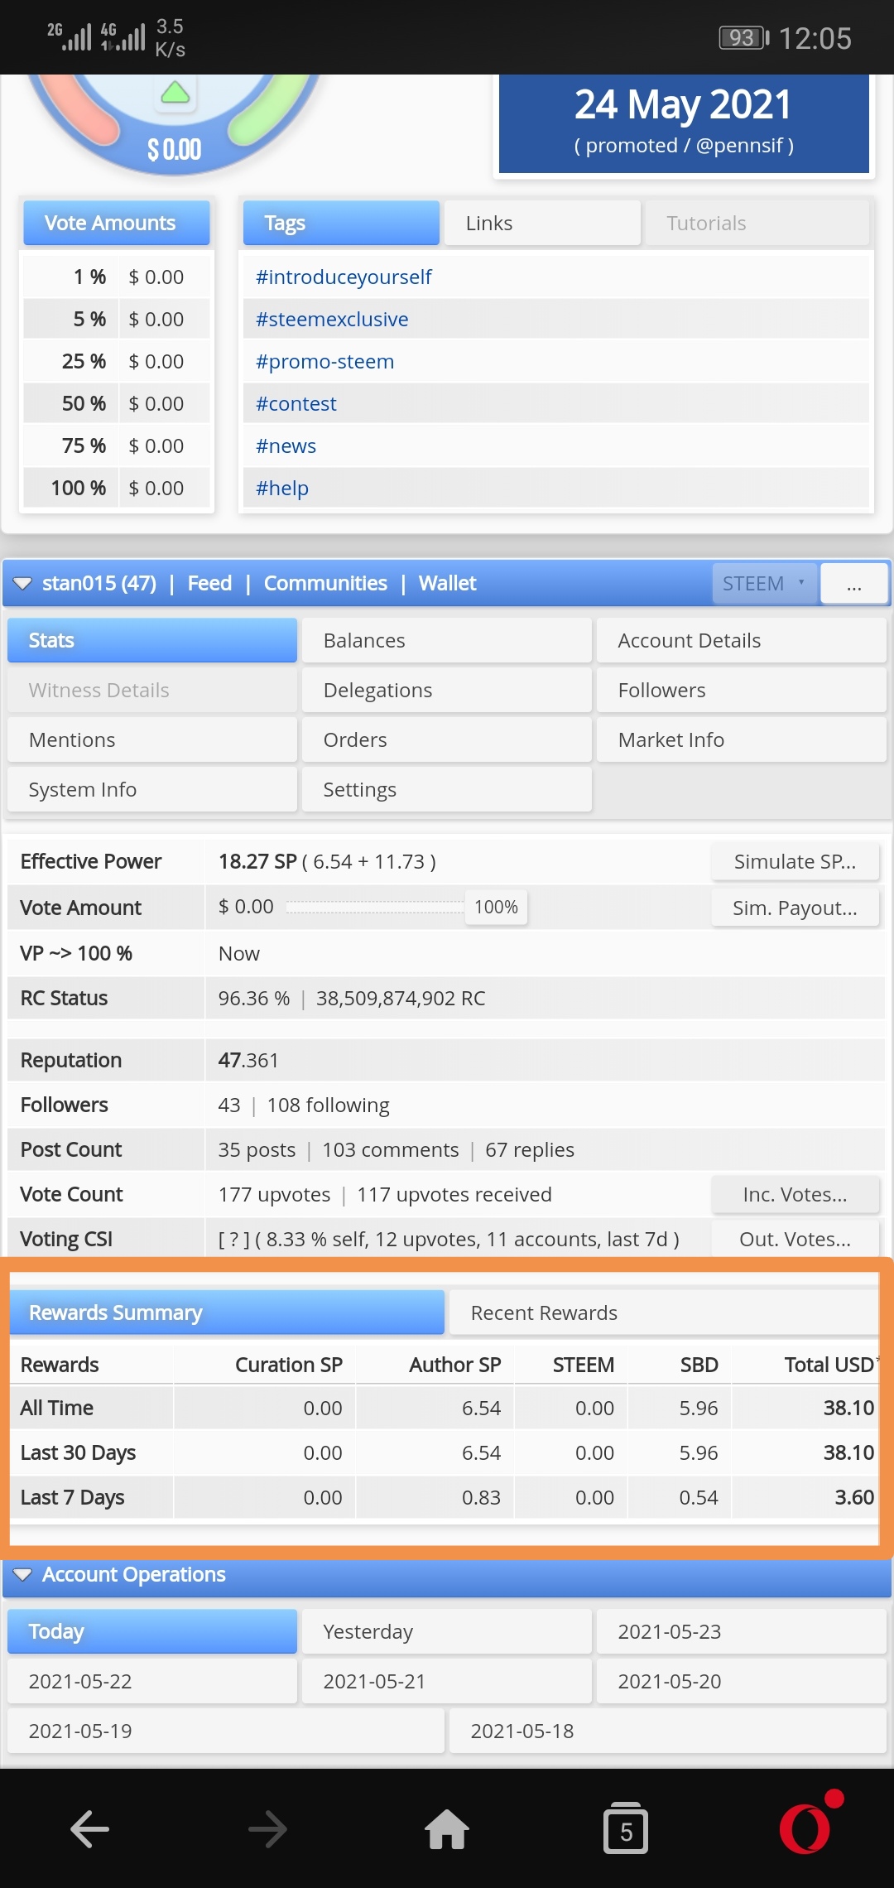Open the #contest tag link
This screenshot has height=1888, width=894.
(x=296, y=403)
